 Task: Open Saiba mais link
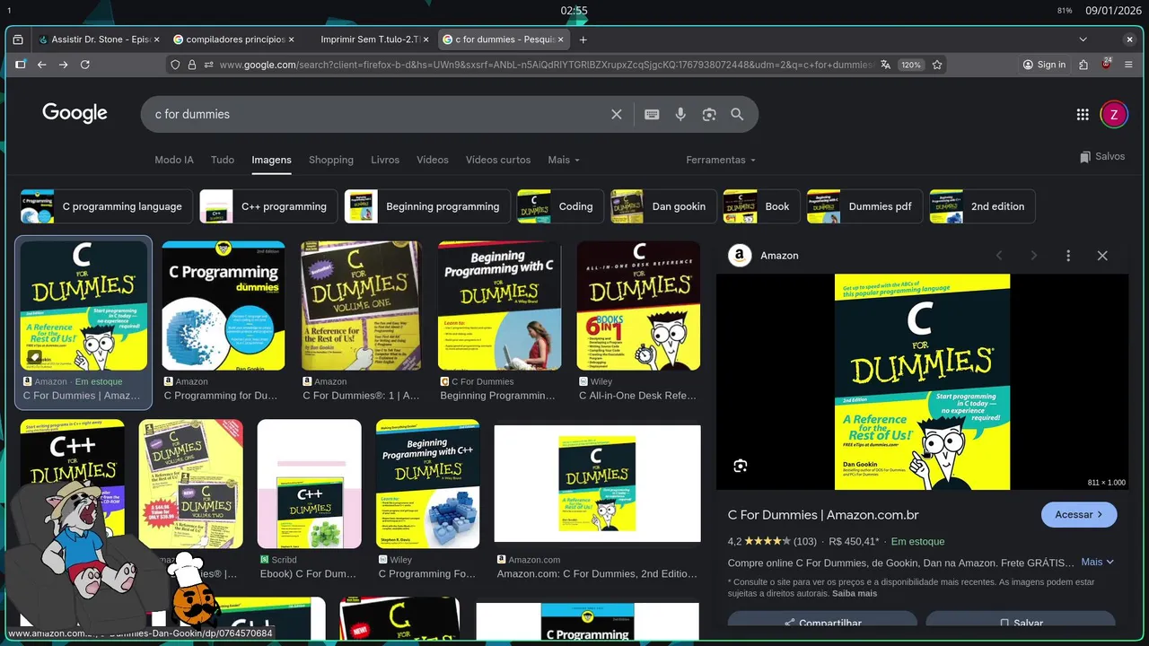pyautogui.click(x=855, y=593)
